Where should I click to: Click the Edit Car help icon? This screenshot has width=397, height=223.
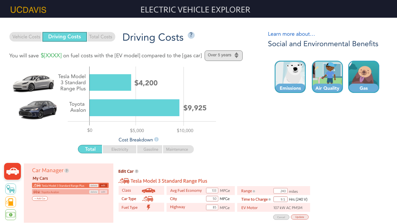(x=137, y=171)
